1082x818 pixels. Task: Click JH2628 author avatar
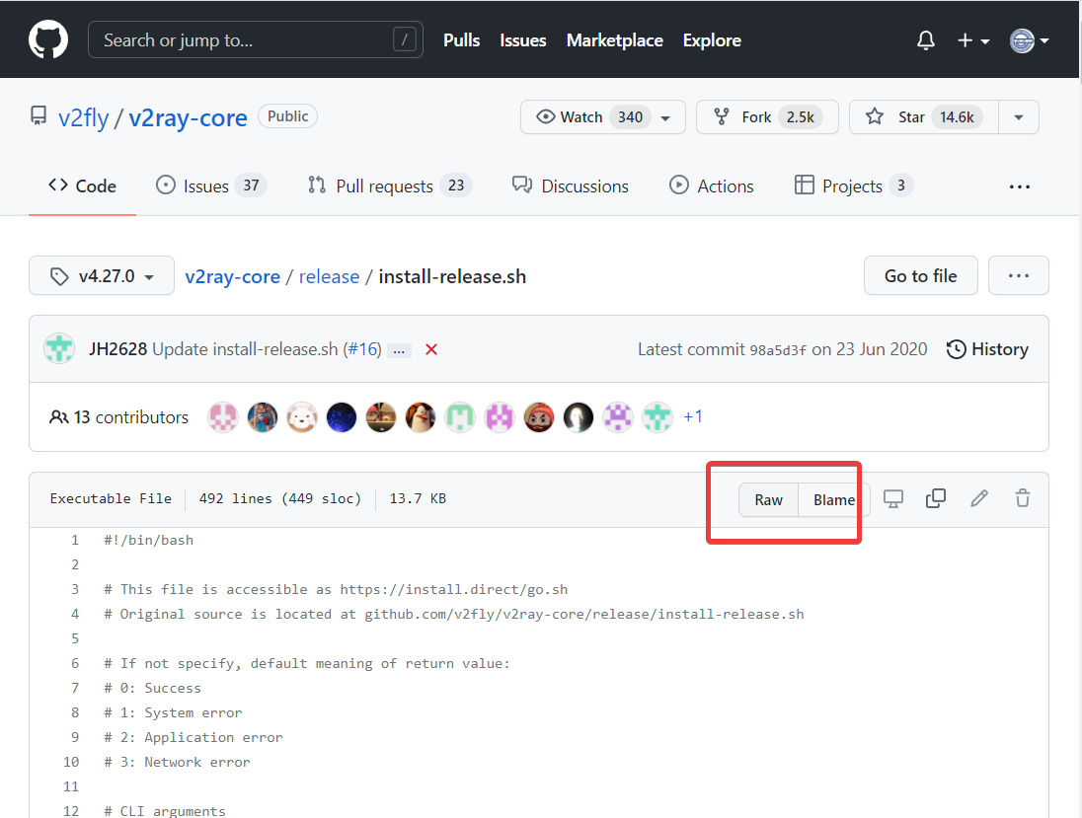pyautogui.click(x=59, y=349)
